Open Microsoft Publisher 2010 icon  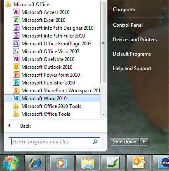(16, 82)
